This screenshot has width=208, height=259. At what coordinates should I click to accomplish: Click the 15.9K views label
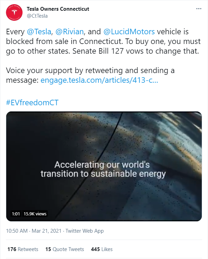[35, 214]
